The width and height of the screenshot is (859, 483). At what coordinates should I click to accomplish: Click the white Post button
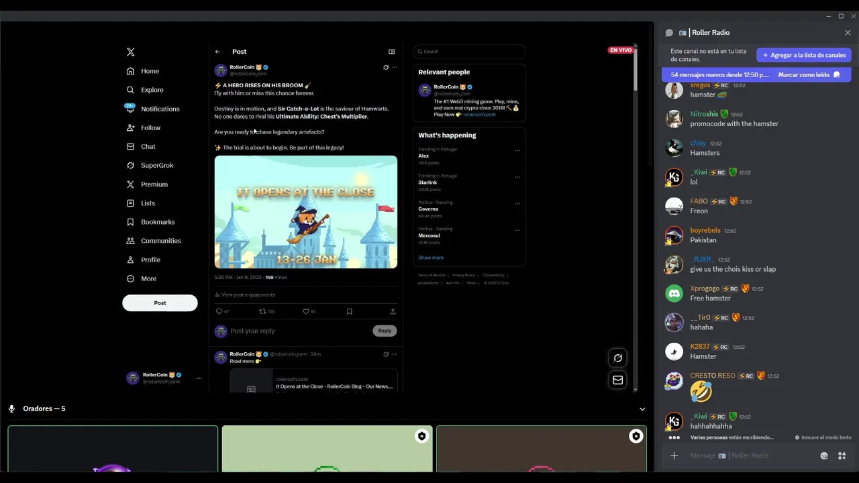tap(160, 303)
